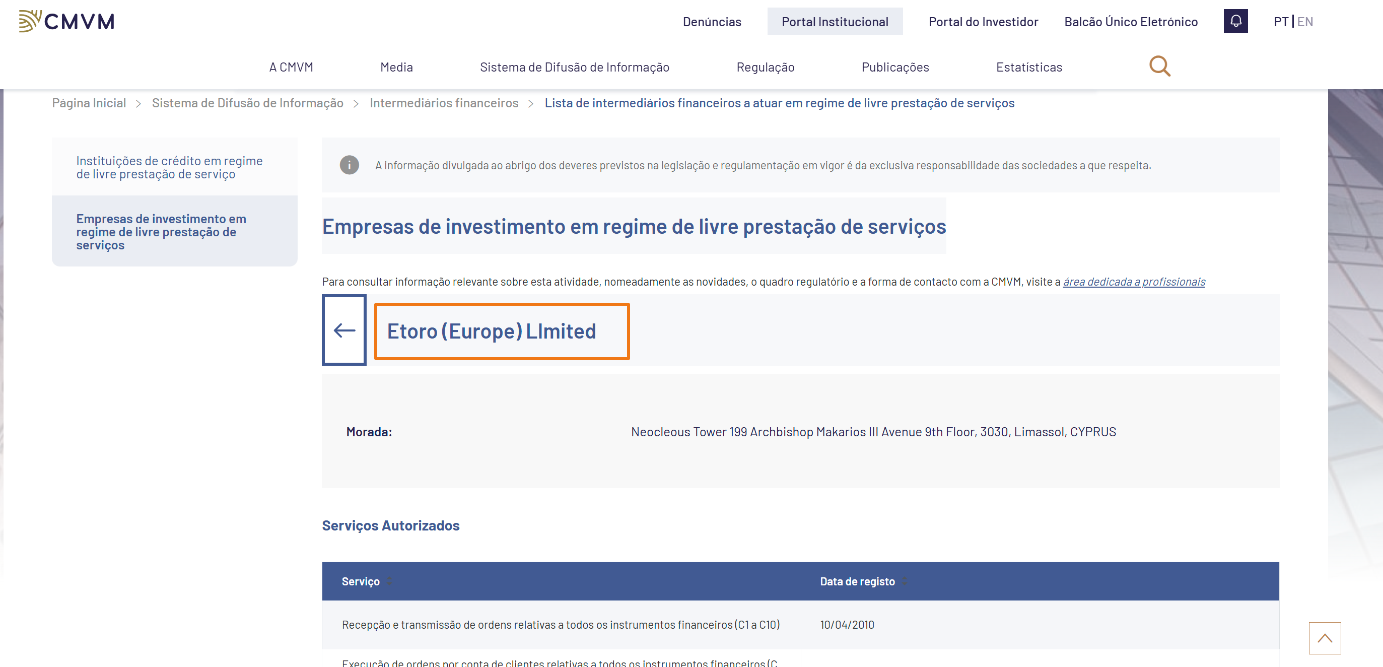Go back using the left arrow button
Image resolution: width=1383 pixels, height=667 pixels.
pos(344,330)
